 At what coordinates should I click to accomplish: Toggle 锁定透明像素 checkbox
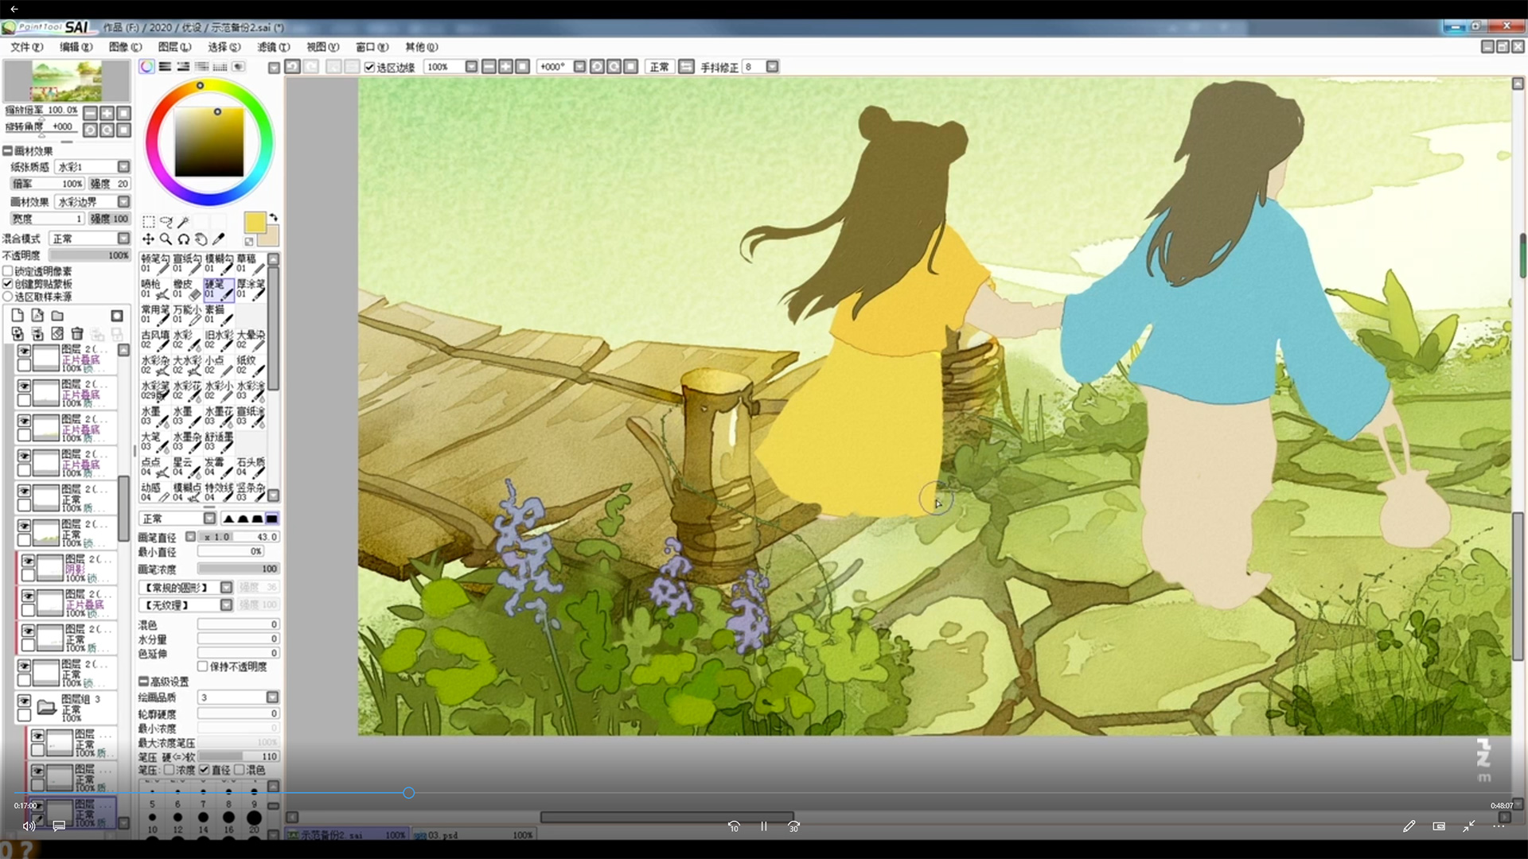click(8, 271)
